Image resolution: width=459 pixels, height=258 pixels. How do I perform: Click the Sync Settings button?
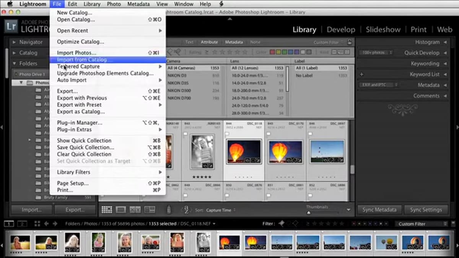tap(426, 210)
